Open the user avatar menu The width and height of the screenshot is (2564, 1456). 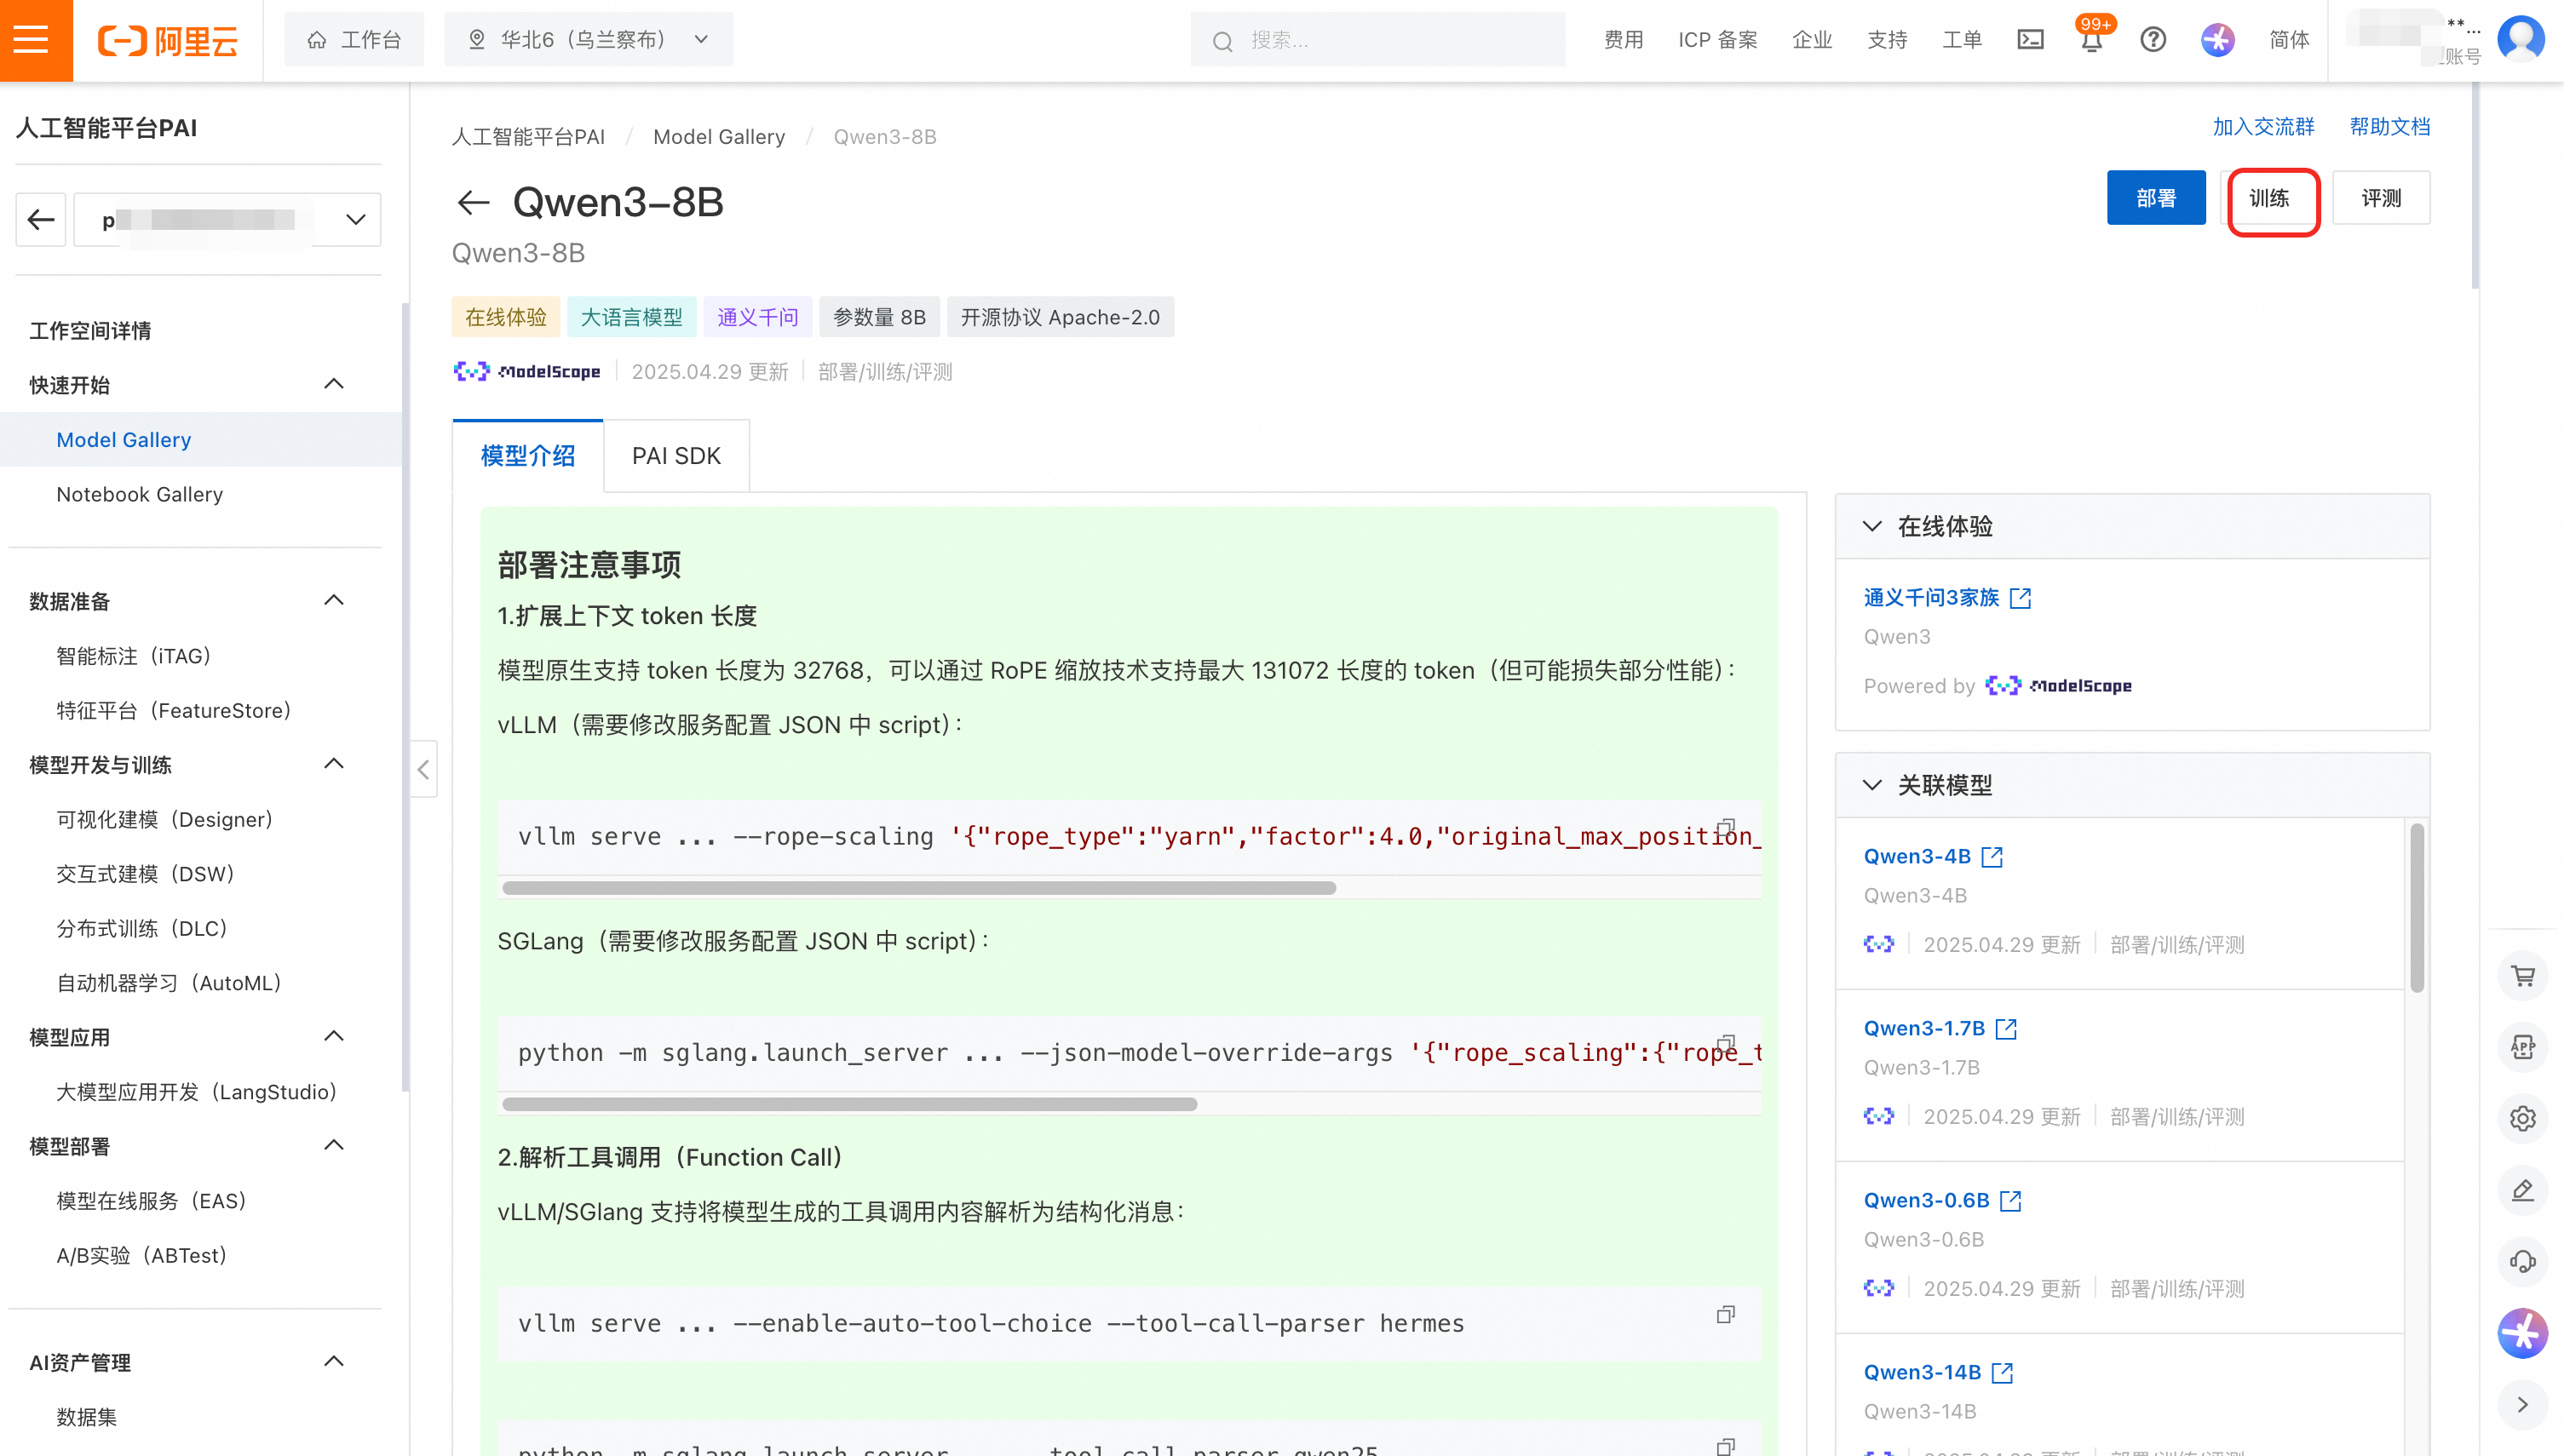point(2520,38)
